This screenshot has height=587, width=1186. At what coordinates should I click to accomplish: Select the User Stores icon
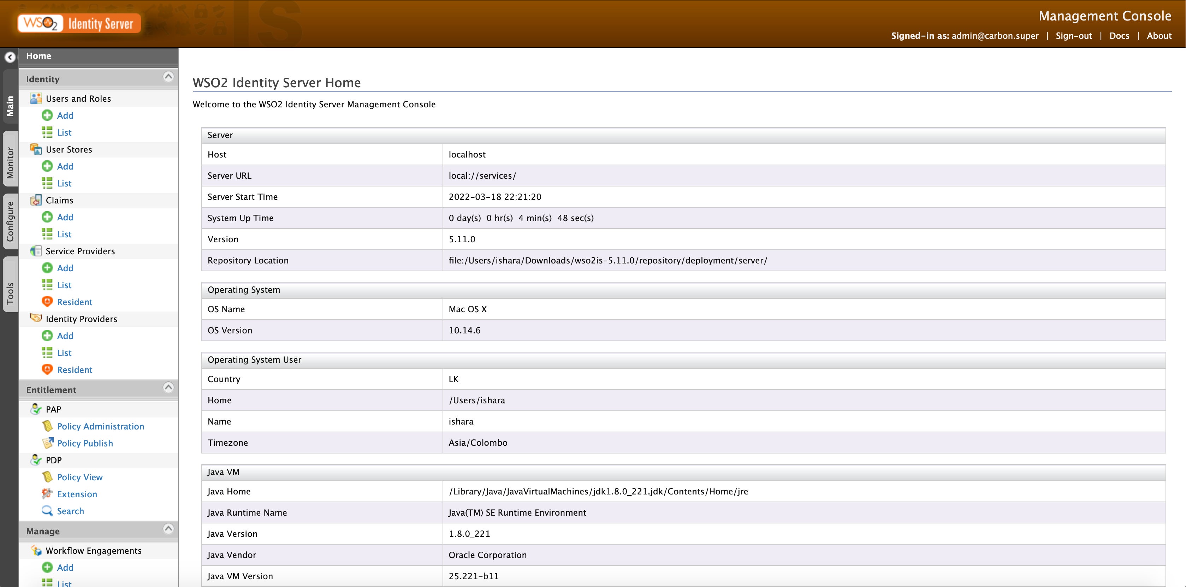point(35,149)
